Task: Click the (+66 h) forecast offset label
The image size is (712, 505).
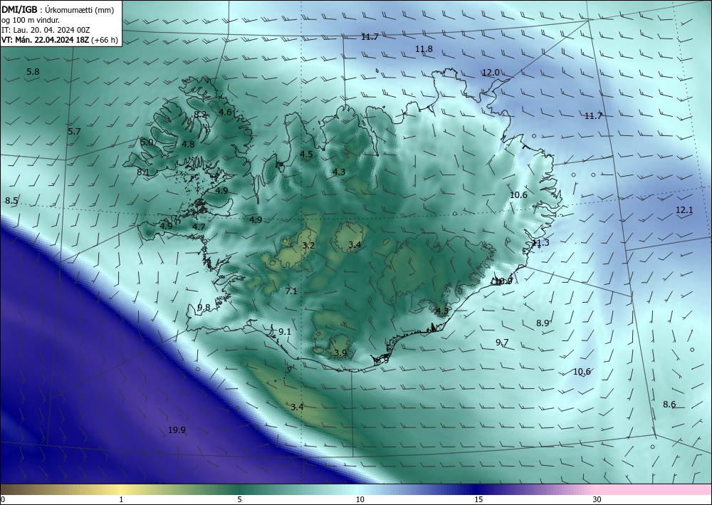Action: (x=105, y=40)
